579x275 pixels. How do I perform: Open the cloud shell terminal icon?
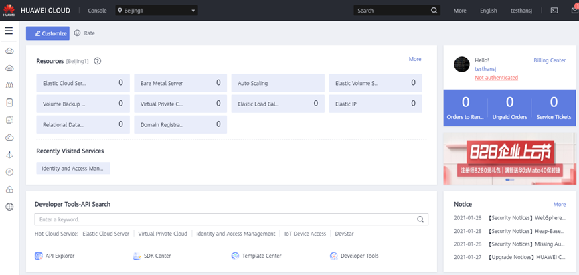click(554, 11)
